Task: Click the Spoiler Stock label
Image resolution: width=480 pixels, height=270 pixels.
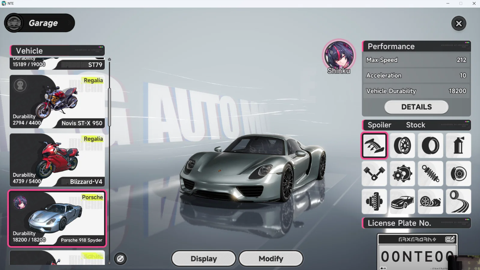Action: coord(416,125)
